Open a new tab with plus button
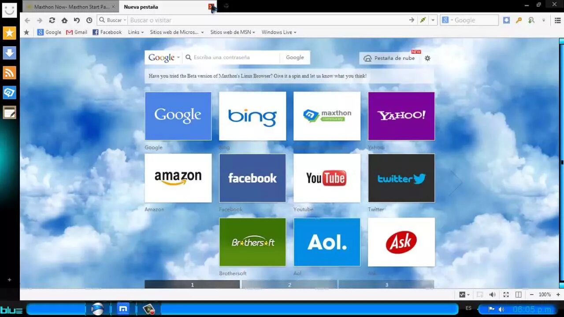Viewport: 564px width, 317px height. (226, 6)
